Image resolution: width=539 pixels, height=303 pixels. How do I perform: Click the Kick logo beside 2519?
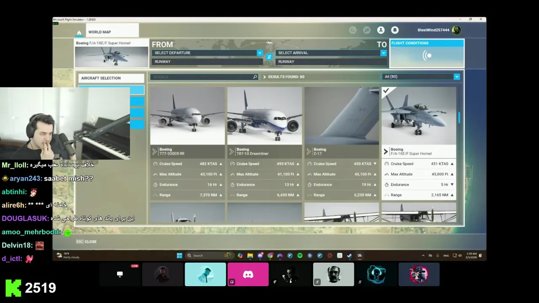point(13,288)
